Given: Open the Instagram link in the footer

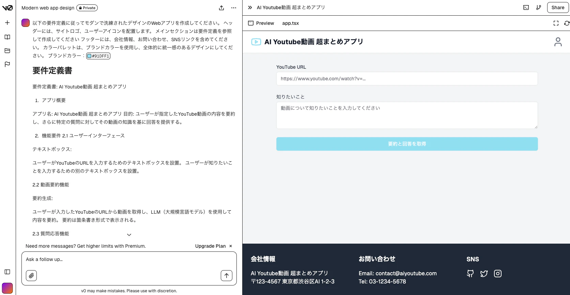Looking at the screenshot, I should pyautogui.click(x=497, y=274).
